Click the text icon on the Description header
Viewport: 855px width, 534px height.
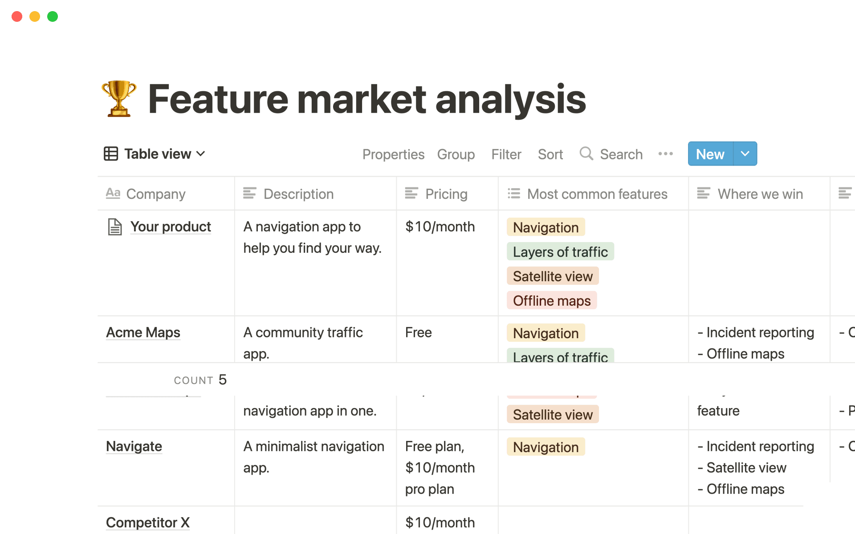coord(250,193)
